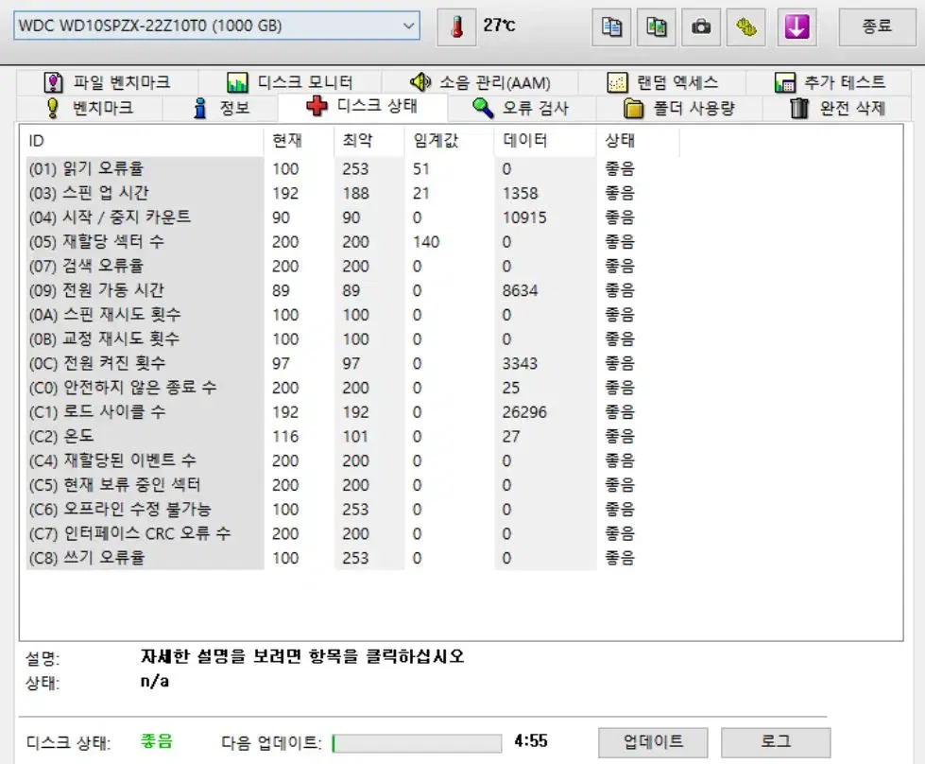Select the 랜덤 엑세스 tab
Image resolution: width=925 pixels, height=764 pixels.
point(661,81)
